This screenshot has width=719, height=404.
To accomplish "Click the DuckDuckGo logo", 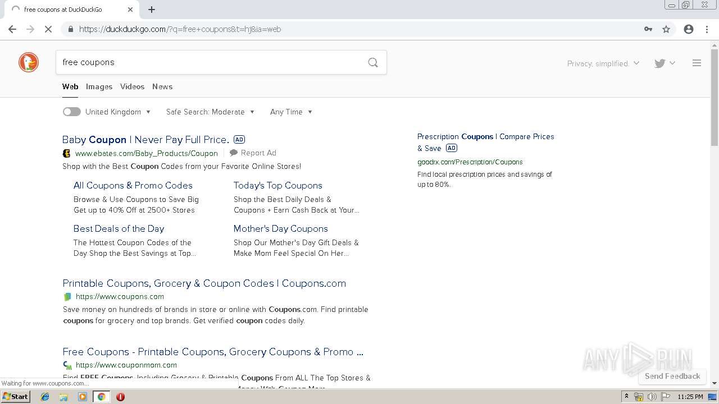I will pyautogui.click(x=29, y=62).
